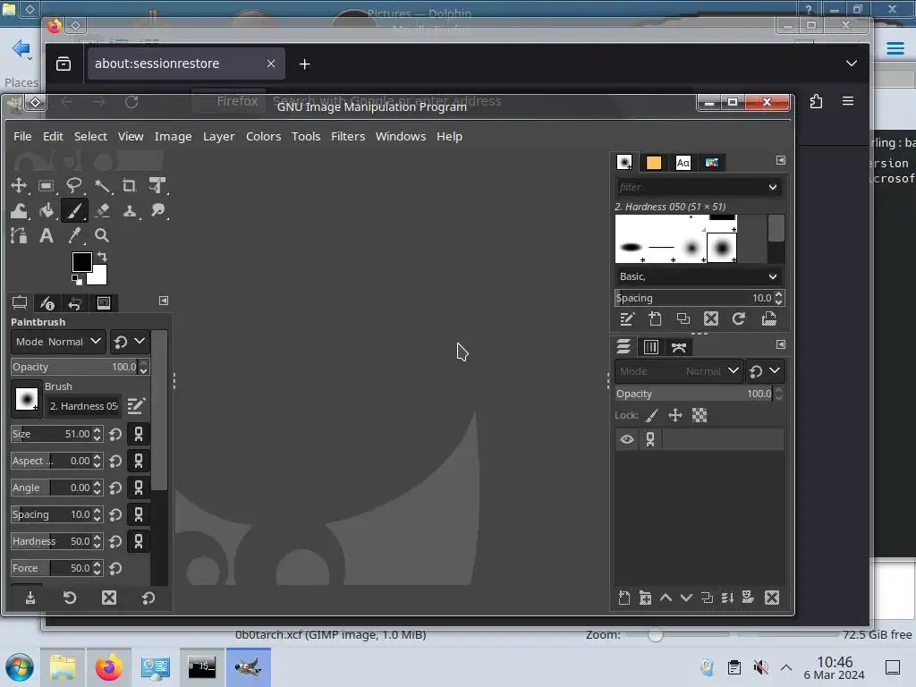This screenshot has height=687, width=916.
Task: Select the Fuzzy Select wand tool
Action: pos(102,186)
